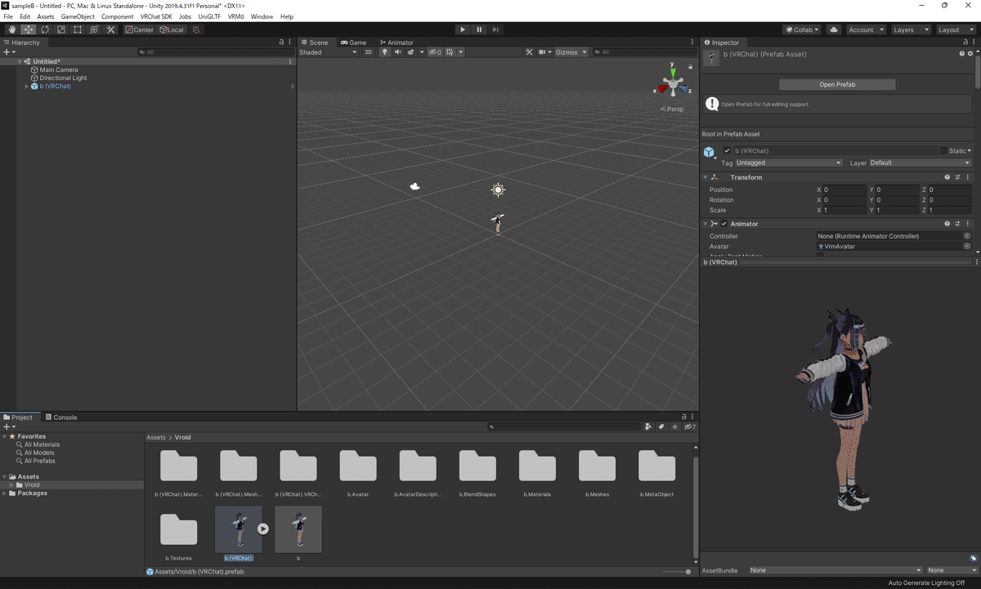Select the Transform tool
981x589 pixels.
click(x=94, y=29)
